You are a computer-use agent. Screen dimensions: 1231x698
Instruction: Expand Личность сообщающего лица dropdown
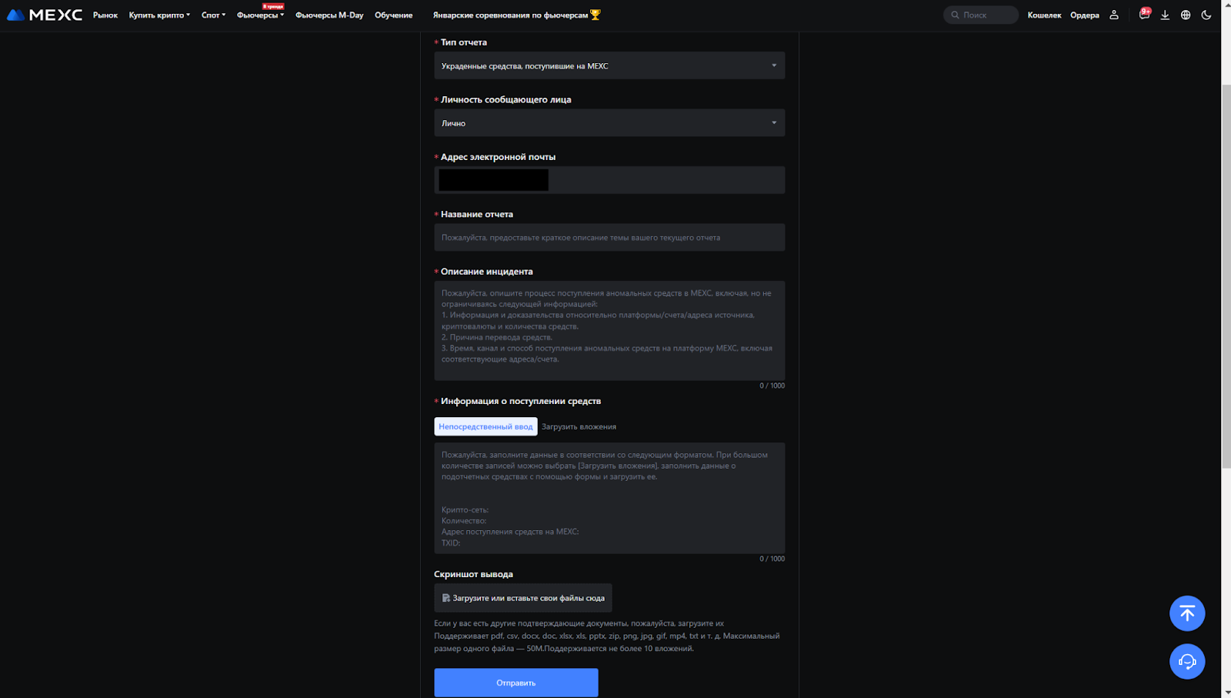(609, 123)
